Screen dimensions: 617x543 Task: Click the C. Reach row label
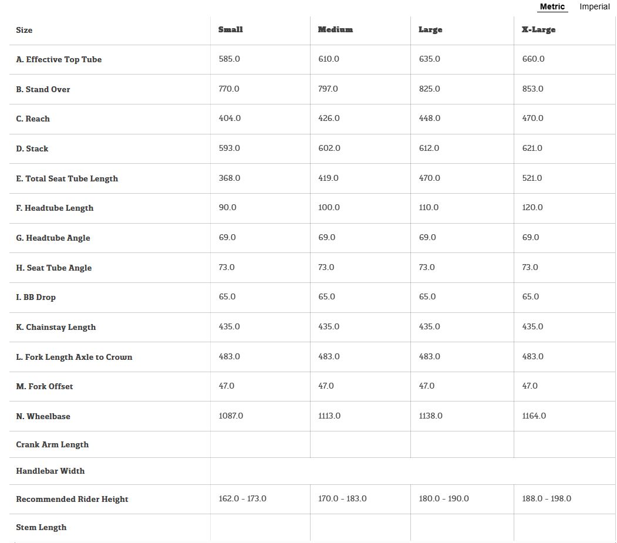click(33, 119)
